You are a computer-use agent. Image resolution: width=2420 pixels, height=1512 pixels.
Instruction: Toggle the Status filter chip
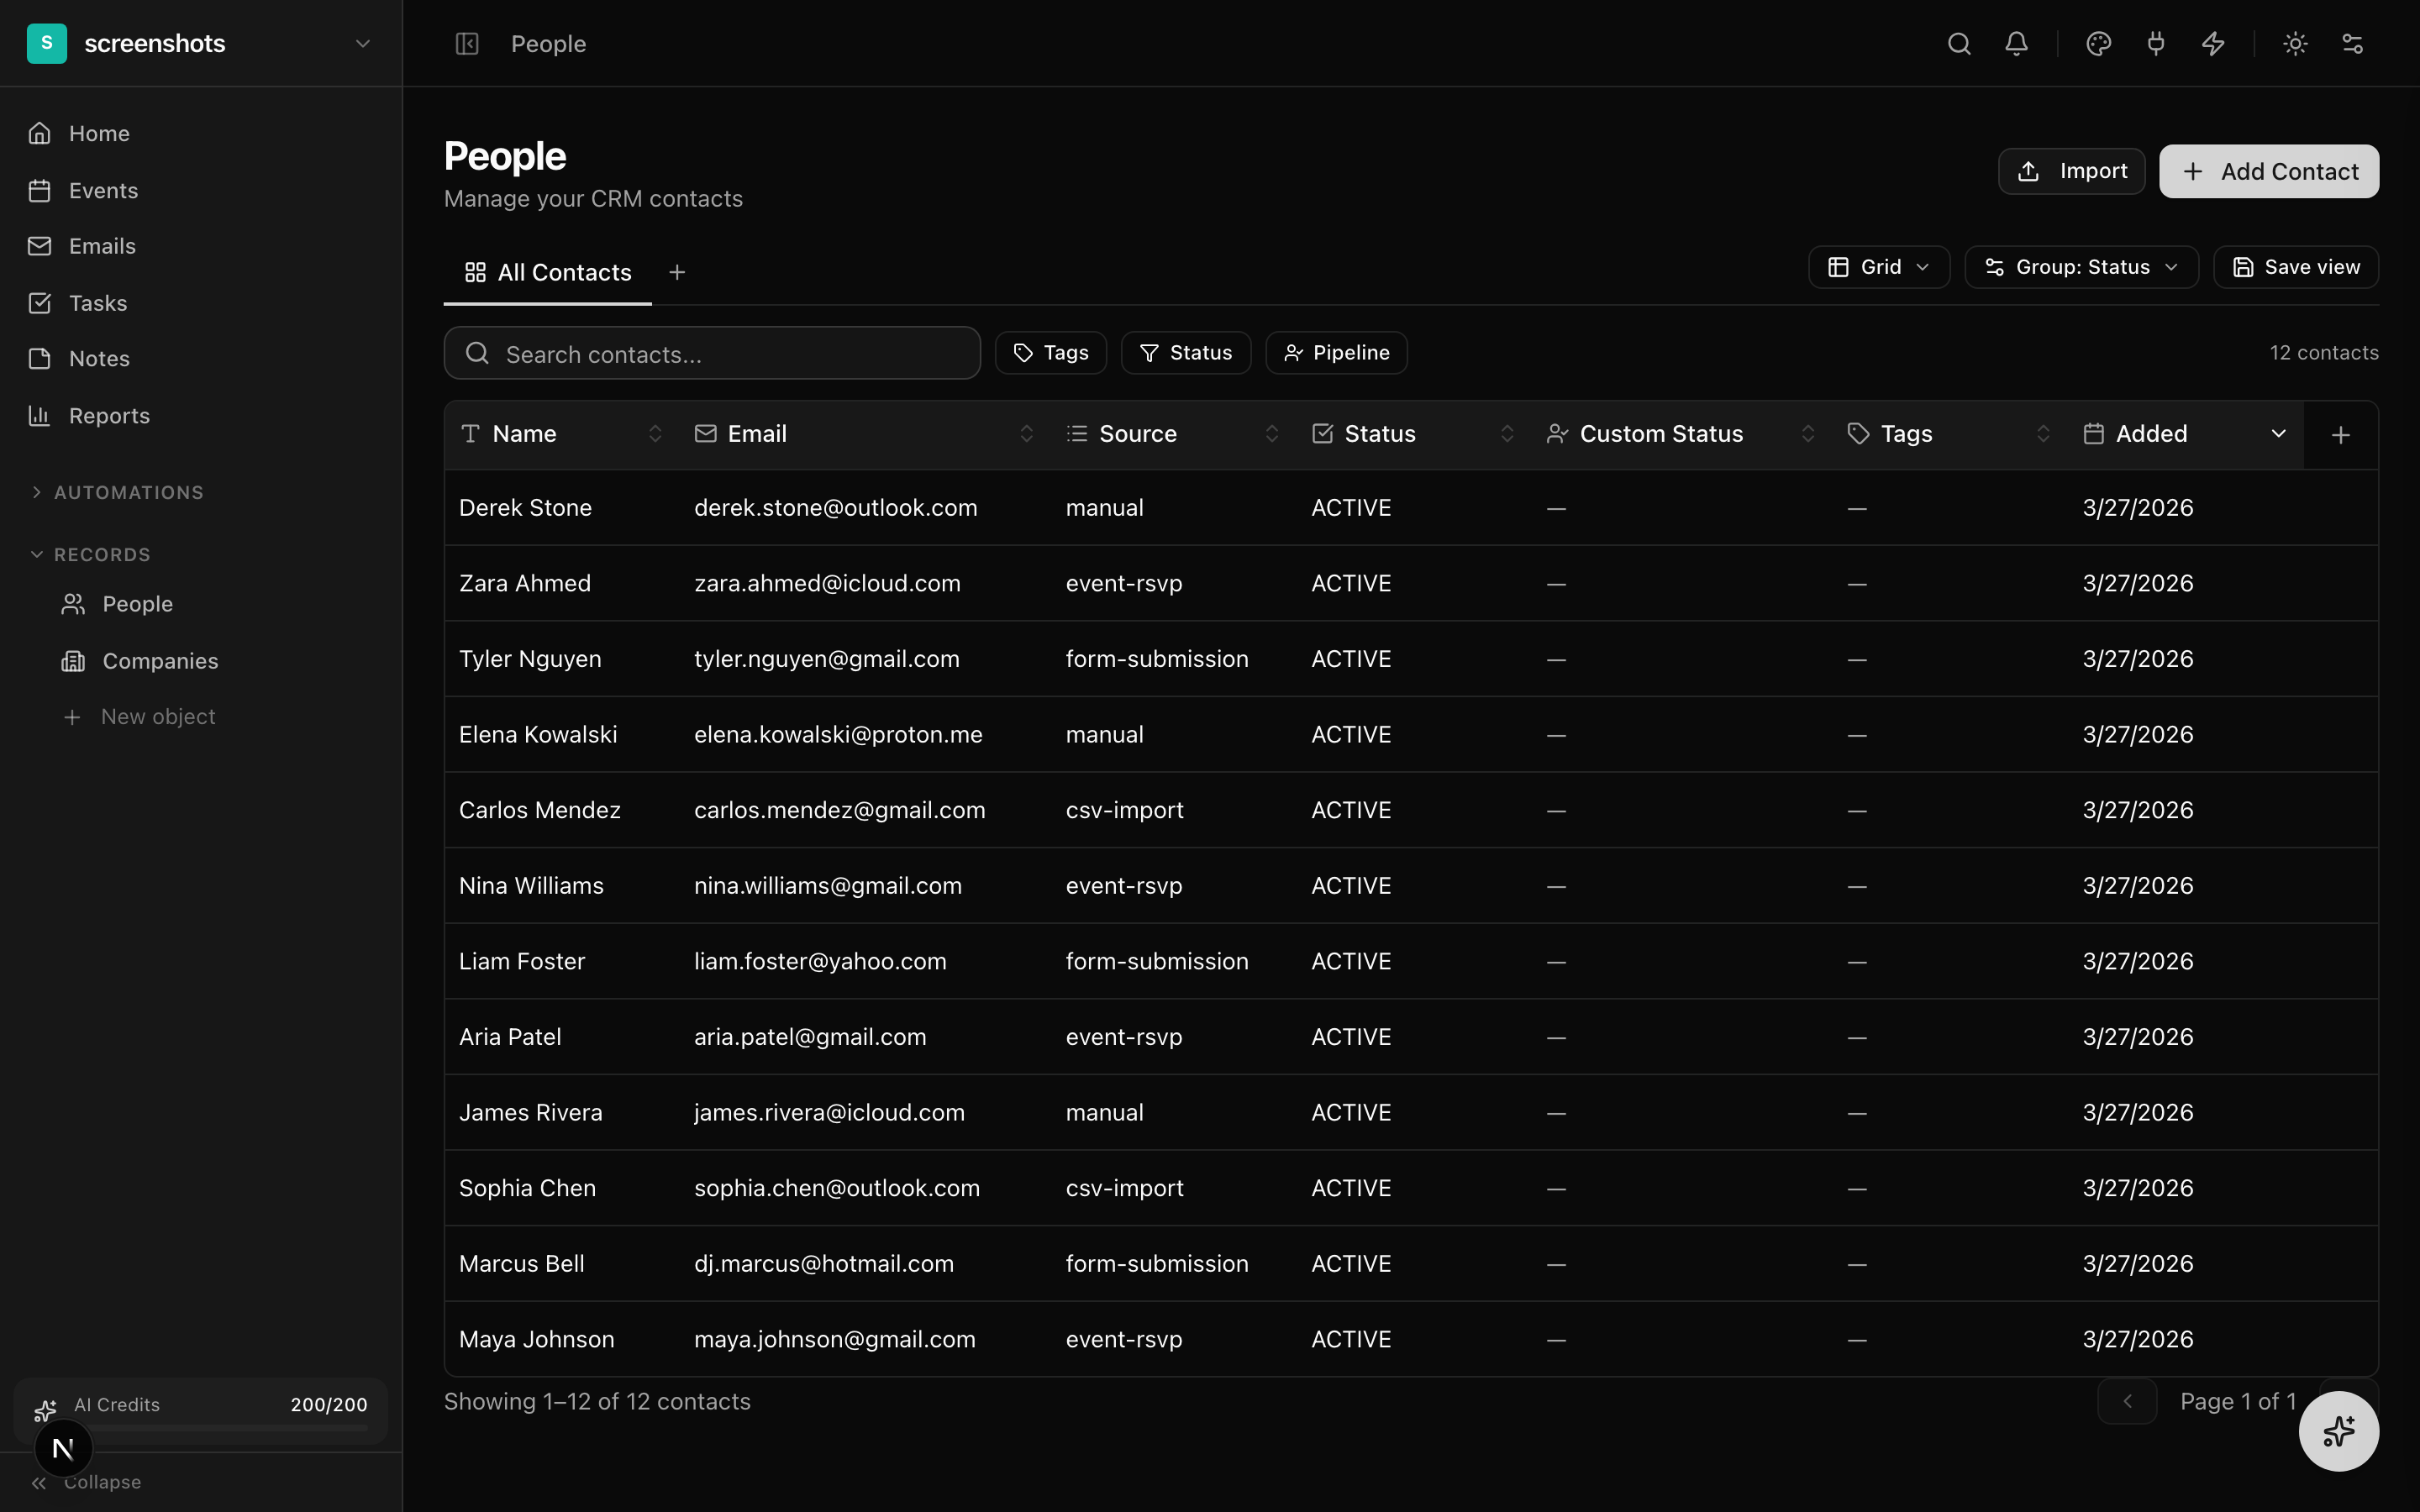click(x=1185, y=353)
